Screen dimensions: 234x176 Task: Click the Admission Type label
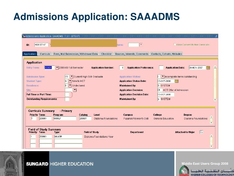[35, 77]
